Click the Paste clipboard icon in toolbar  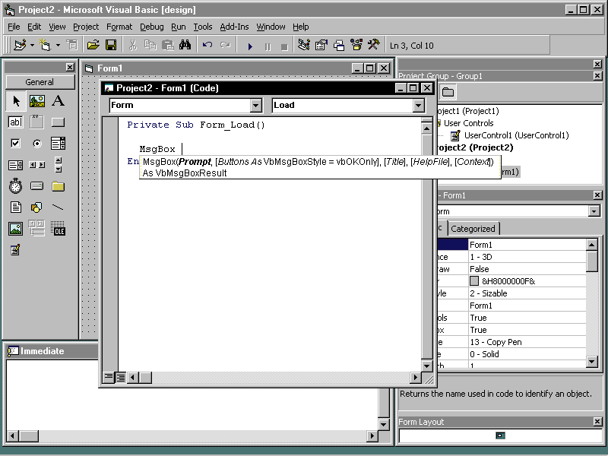coord(167,46)
